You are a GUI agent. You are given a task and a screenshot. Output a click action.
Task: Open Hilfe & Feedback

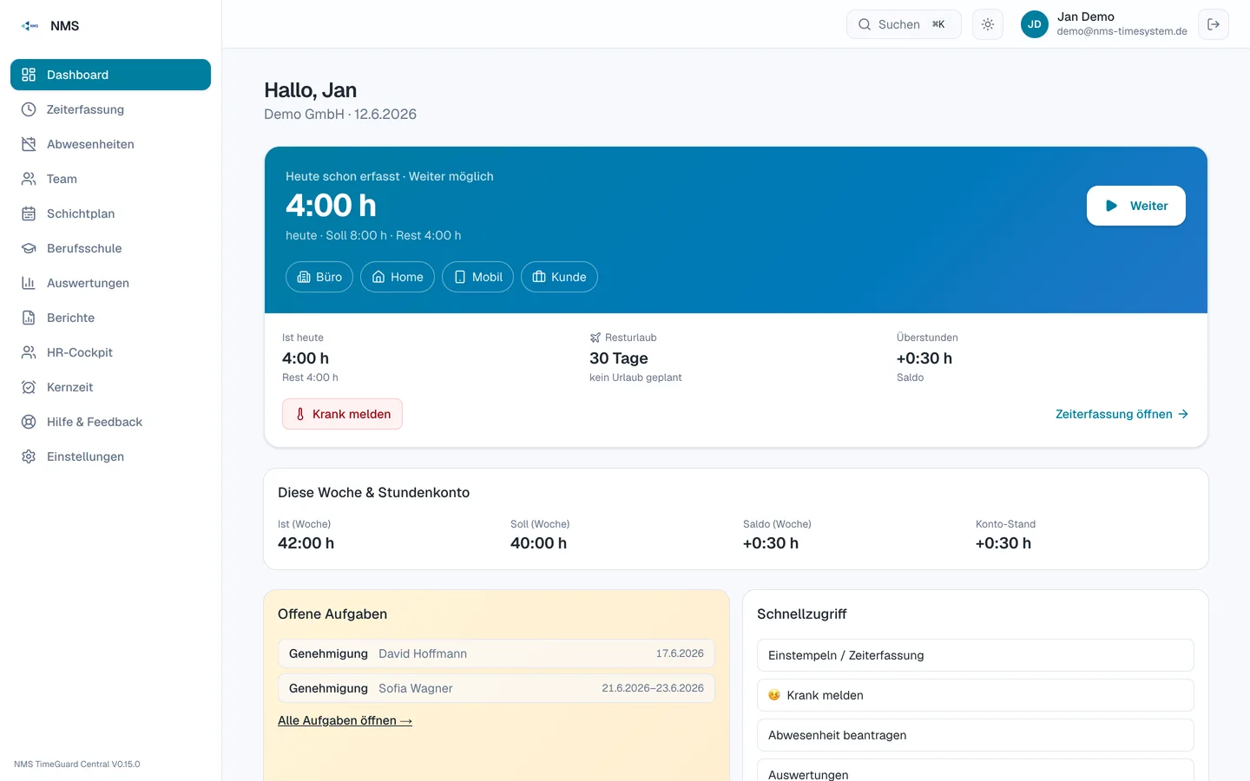pos(110,422)
